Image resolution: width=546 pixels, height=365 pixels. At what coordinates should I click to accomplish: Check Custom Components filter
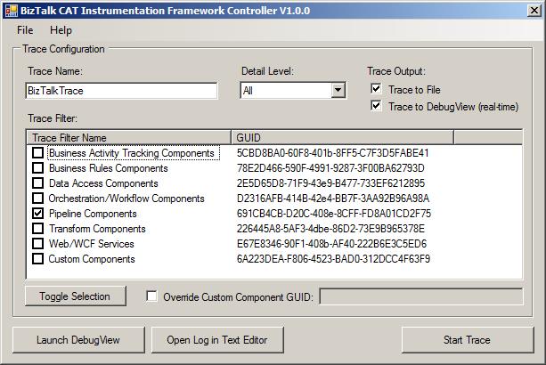click(38, 259)
